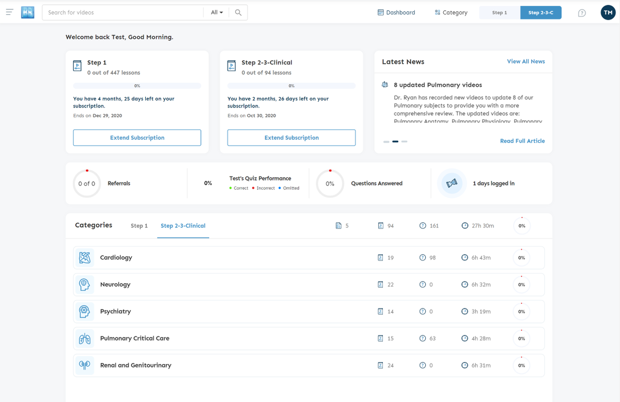
Task: Click the categories count icon showing 5
Action: click(x=338, y=226)
